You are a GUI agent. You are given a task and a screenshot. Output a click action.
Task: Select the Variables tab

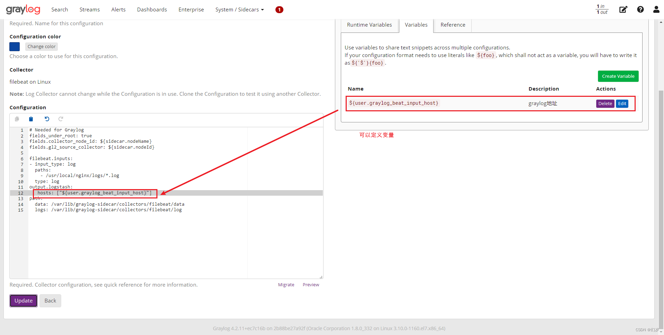pyautogui.click(x=416, y=25)
